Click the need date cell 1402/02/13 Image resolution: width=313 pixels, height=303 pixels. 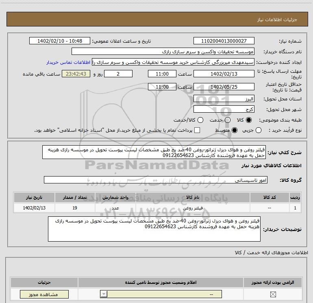(x=34, y=208)
